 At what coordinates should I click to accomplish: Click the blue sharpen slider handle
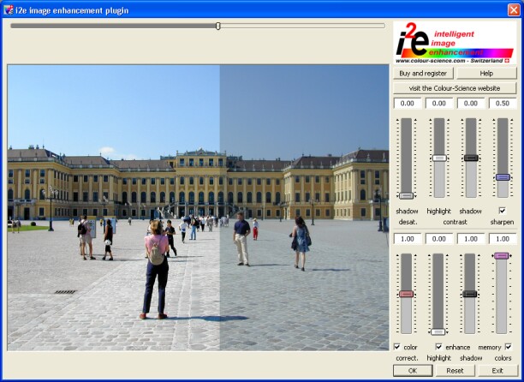pos(503,177)
